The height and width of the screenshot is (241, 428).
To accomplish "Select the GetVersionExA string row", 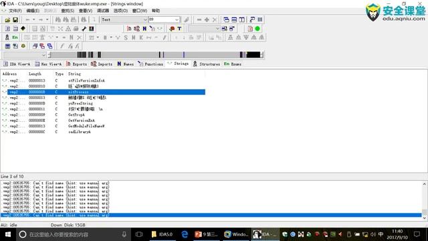I will pyautogui.click(x=104, y=120).
